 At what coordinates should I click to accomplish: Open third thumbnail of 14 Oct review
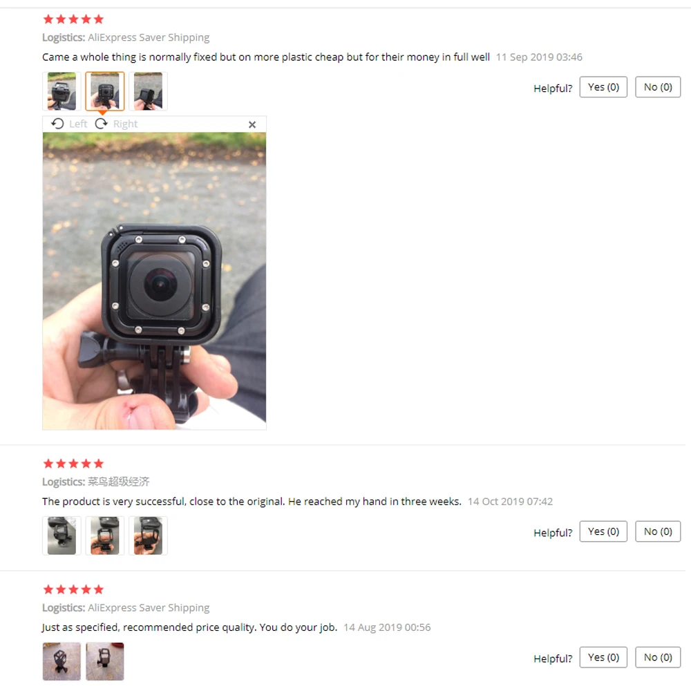pyautogui.click(x=148, y=536)
